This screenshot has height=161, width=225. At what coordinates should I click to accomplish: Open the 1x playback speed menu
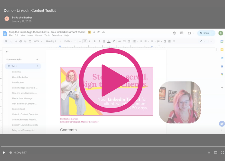pos(209,152)
